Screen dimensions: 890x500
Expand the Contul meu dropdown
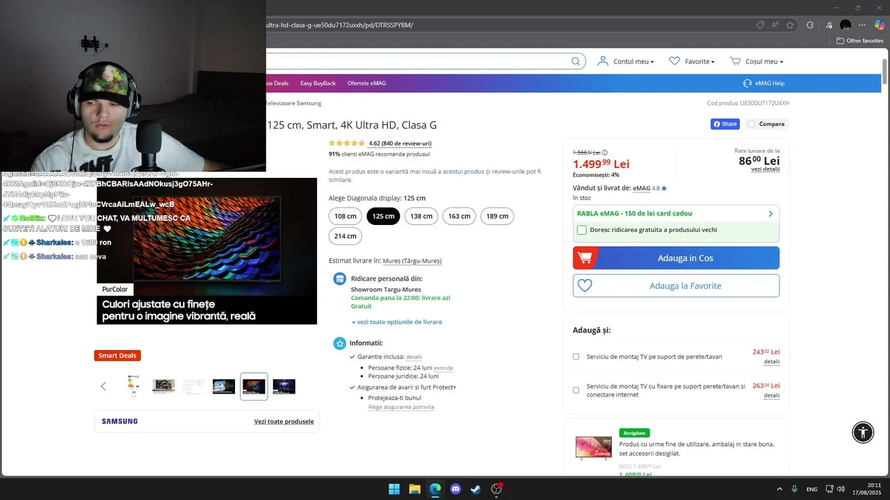[652, 62]
